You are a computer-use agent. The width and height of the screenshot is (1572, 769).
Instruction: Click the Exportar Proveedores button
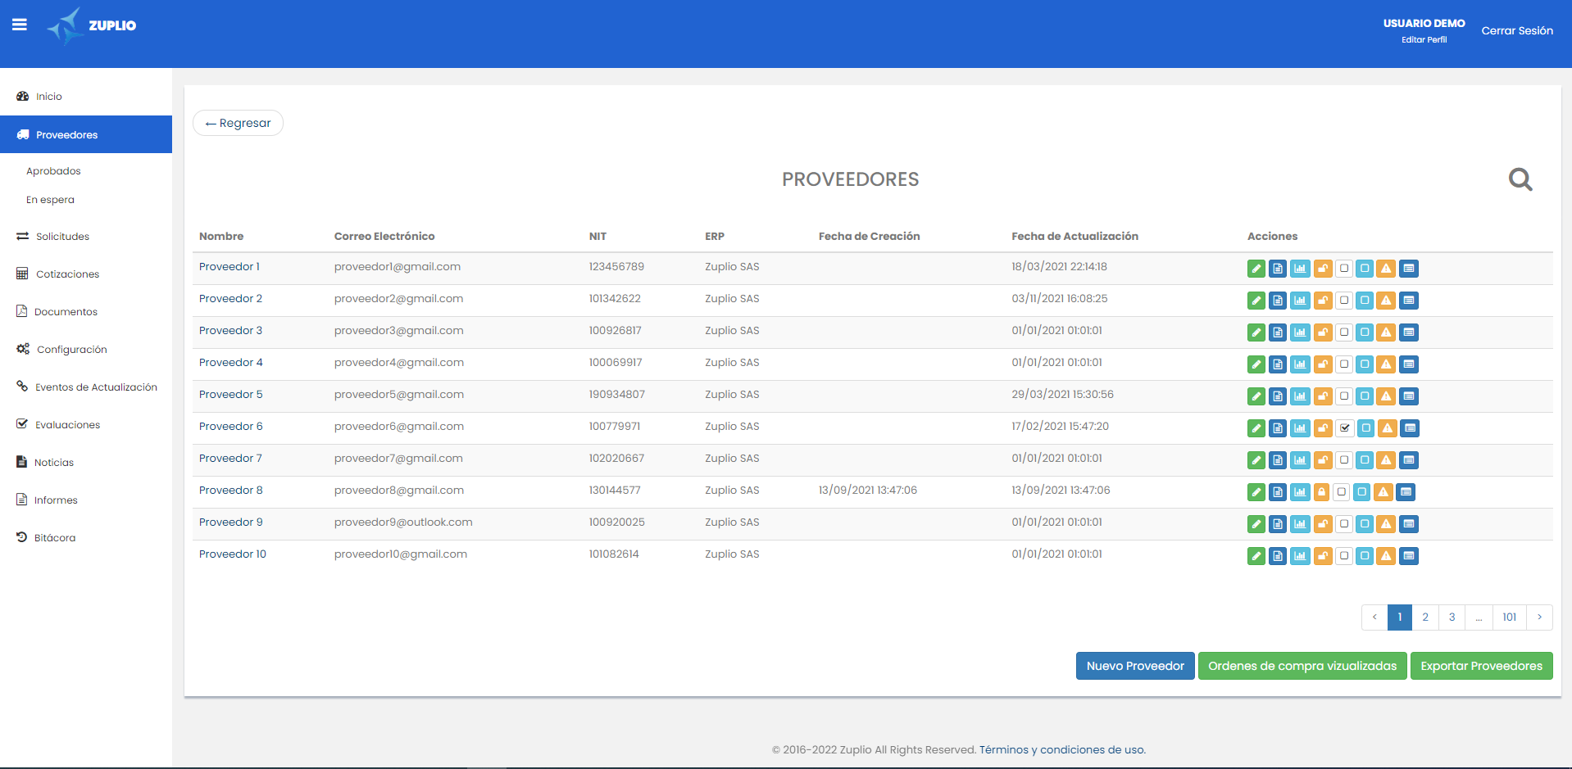(x=1481, y=666)
